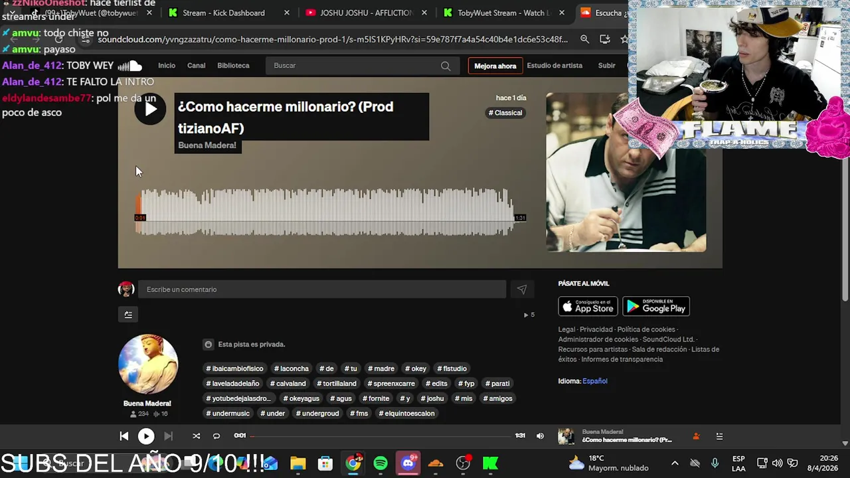This screenshot has width=850, height=478.
Task: Toggle shuffle in the bottom player
Action: click(x=196, y=436)
